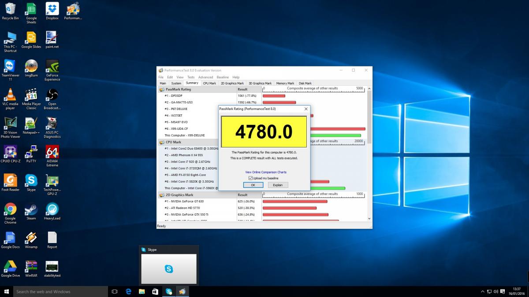
Task: Click the Steam desktop icon
Action: (31, 212)
